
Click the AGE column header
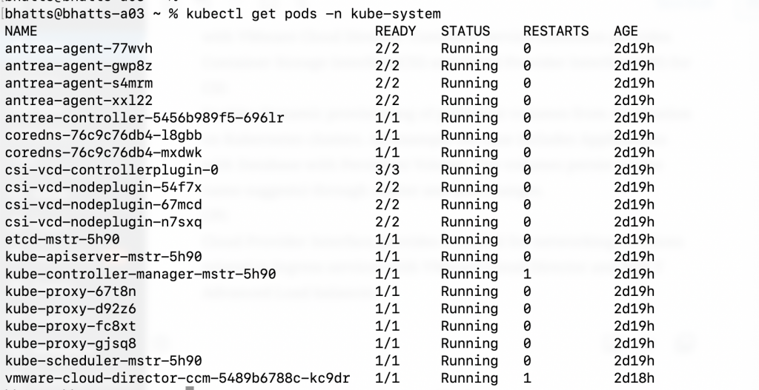tap(626, 32)
